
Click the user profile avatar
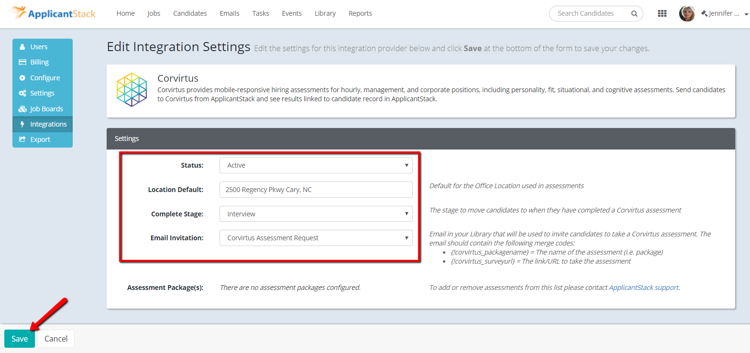click(687, 13)
